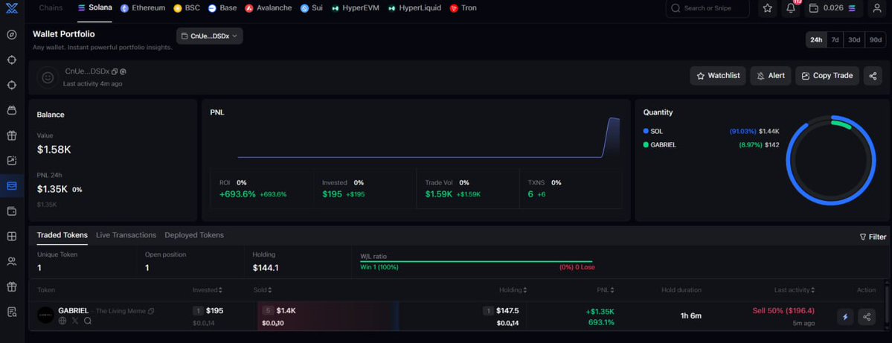
Task: Switch to the Avalanche chain tab
Action: 269,8
